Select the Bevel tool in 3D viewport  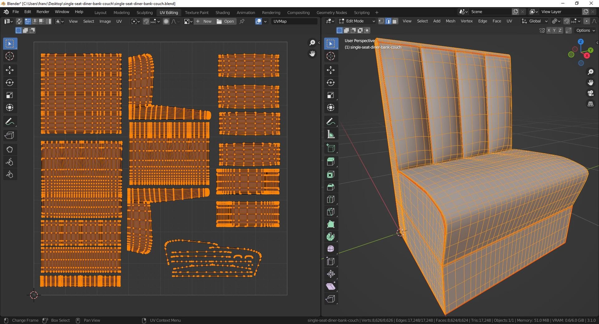tap(331, 187)
